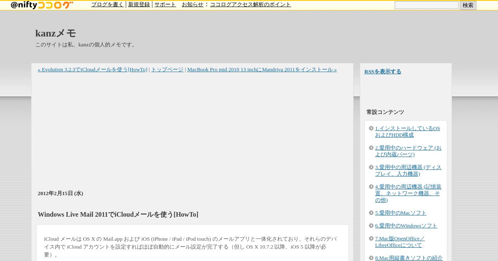Click bullet icon beside 6.愛用中のWindowsソフト
Viewport: 498px width, 261px height.
click(371, 226)
